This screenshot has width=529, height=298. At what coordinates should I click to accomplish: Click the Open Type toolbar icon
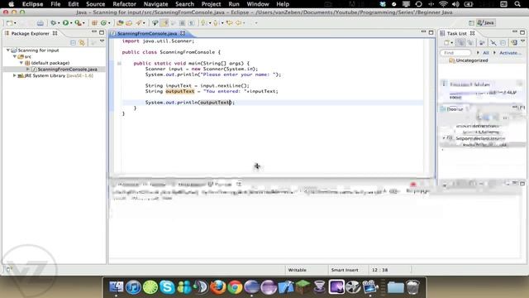tap(120, 23)
